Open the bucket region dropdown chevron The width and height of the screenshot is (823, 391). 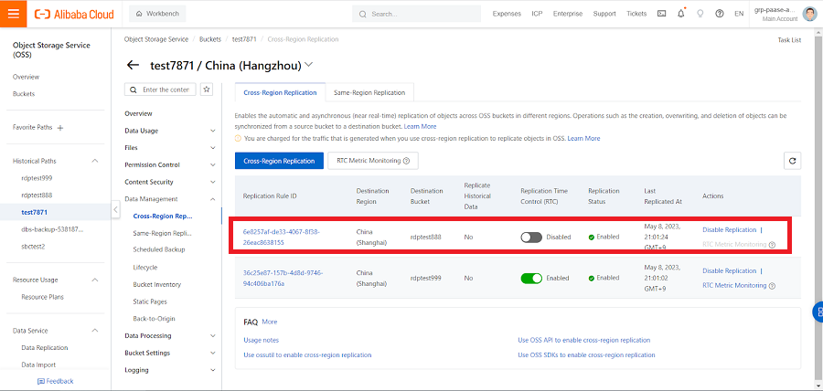pos(308,65)
